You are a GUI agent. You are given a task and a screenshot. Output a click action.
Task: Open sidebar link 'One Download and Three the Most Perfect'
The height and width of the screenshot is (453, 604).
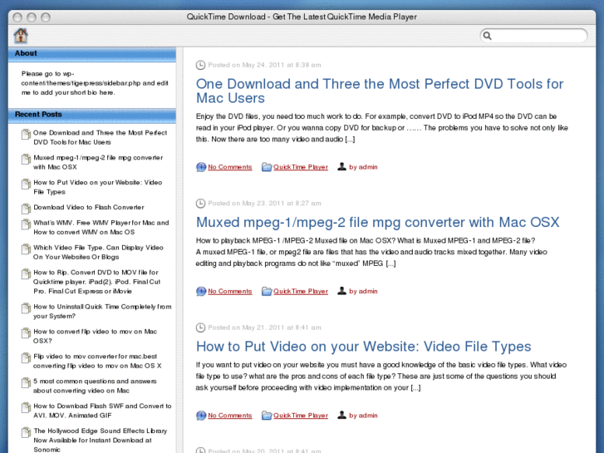click(x=101, y=137)
